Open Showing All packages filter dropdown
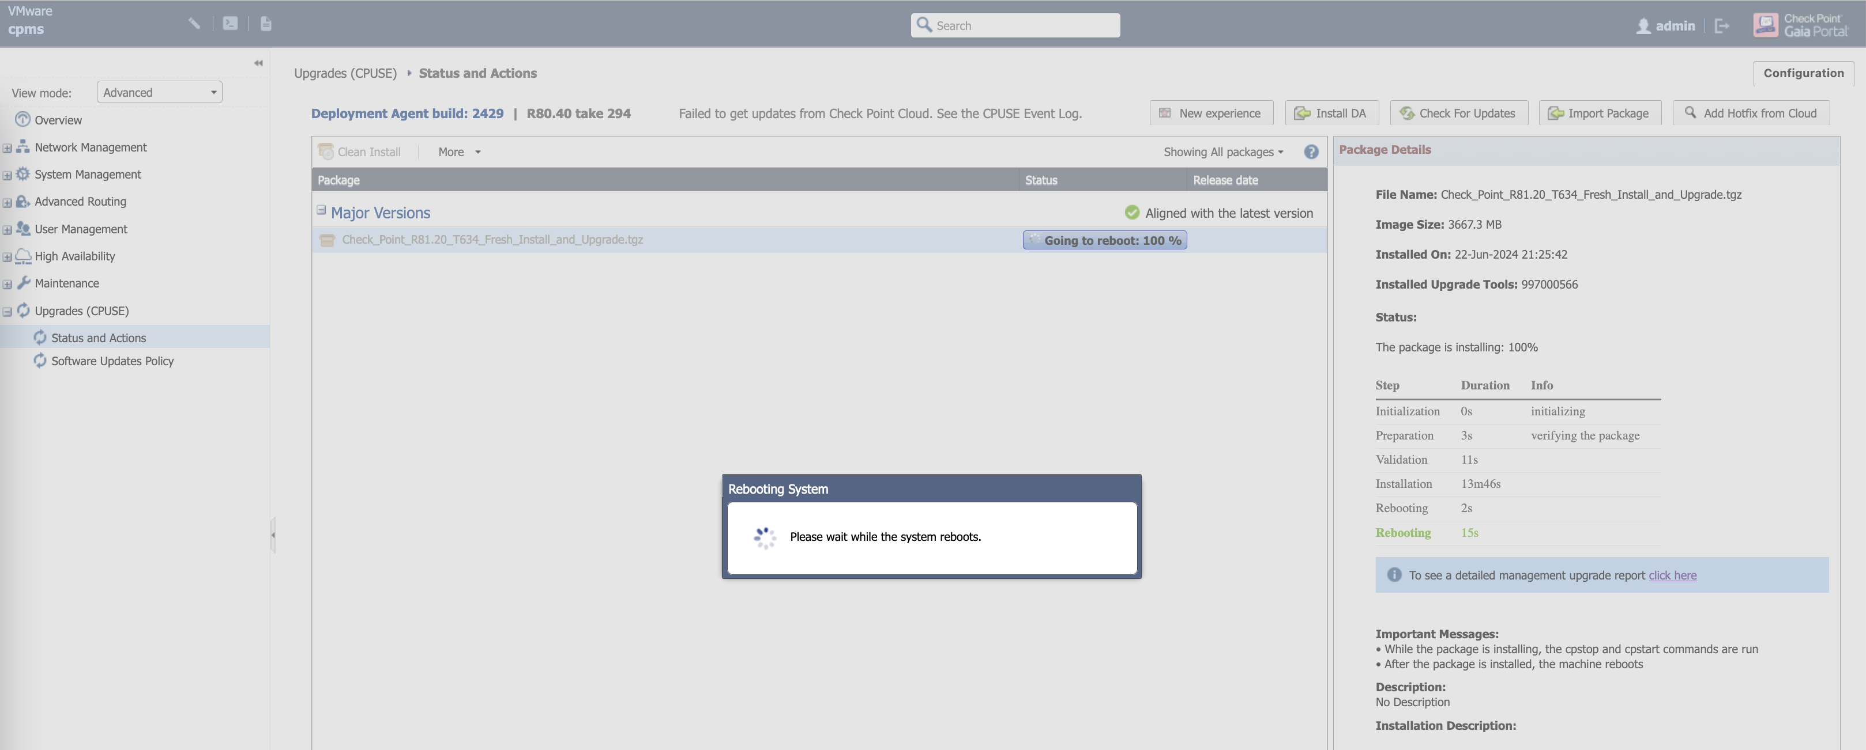The image size is (1866, 750). point(1222,152)
